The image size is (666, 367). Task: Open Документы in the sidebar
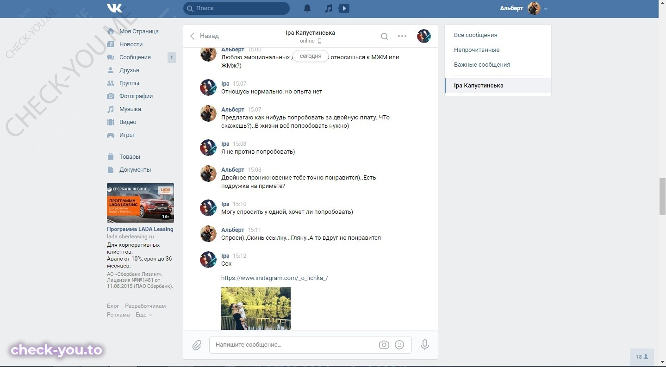point(135,170)
